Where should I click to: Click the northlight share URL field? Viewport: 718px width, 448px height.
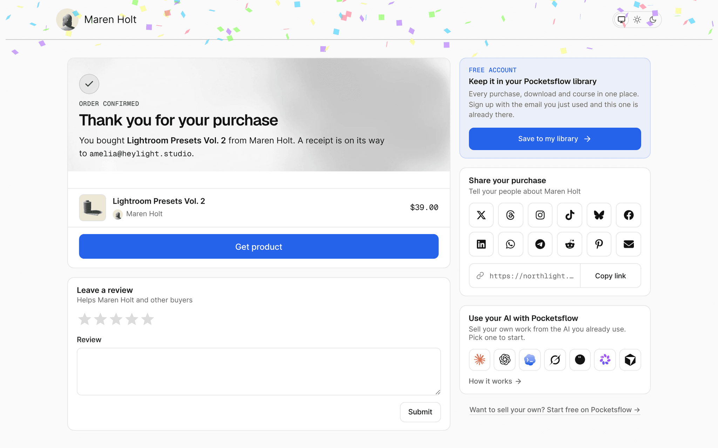(525, 276)
